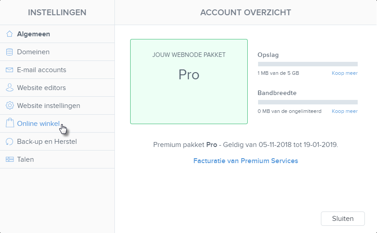Open the Online winkel settings
The height and width of the screenshot is (233, 377).
point(57,124)
